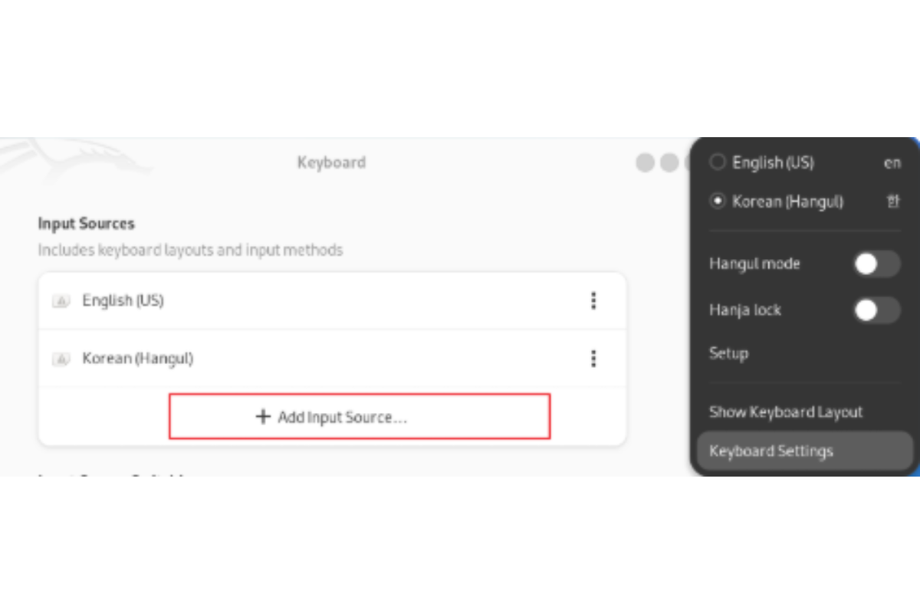Click the second round window control button
The height and width of the screenshot is (613, 920).
pos(669,162)
